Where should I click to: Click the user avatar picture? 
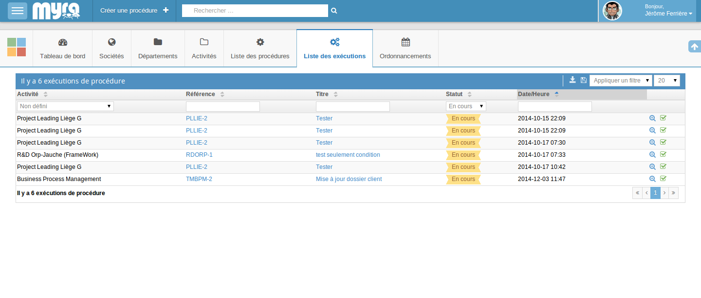point(612,11)
